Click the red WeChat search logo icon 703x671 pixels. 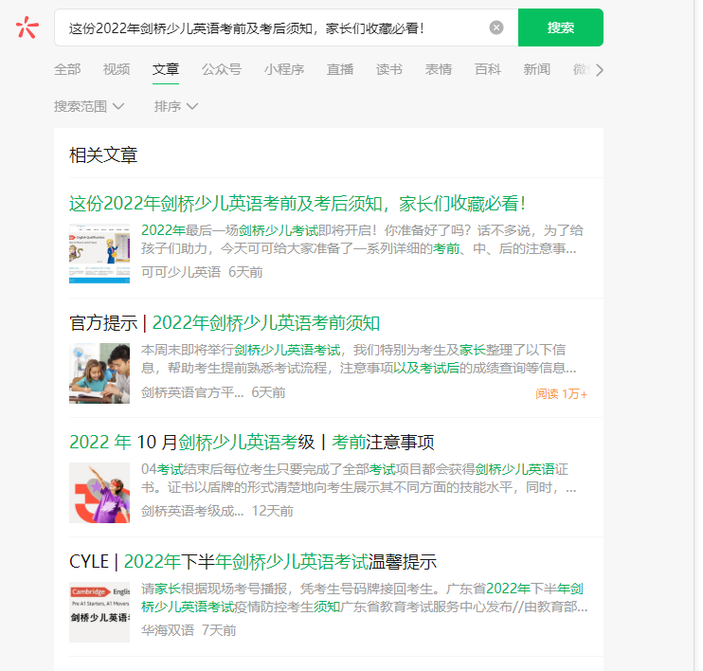(27, 27)
